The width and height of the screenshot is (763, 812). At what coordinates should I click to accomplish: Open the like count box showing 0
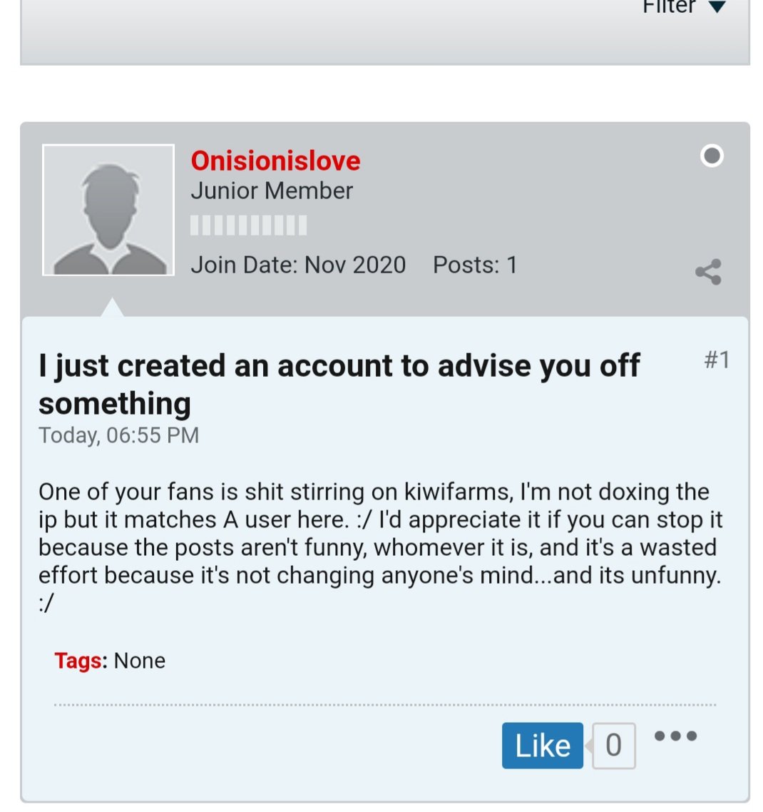click(614, 746)
